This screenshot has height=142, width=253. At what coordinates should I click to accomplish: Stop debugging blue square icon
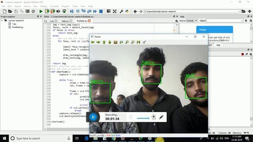point(101,11)
